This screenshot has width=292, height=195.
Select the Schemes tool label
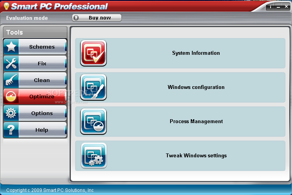pyautogui.click(x=42, y=47)
